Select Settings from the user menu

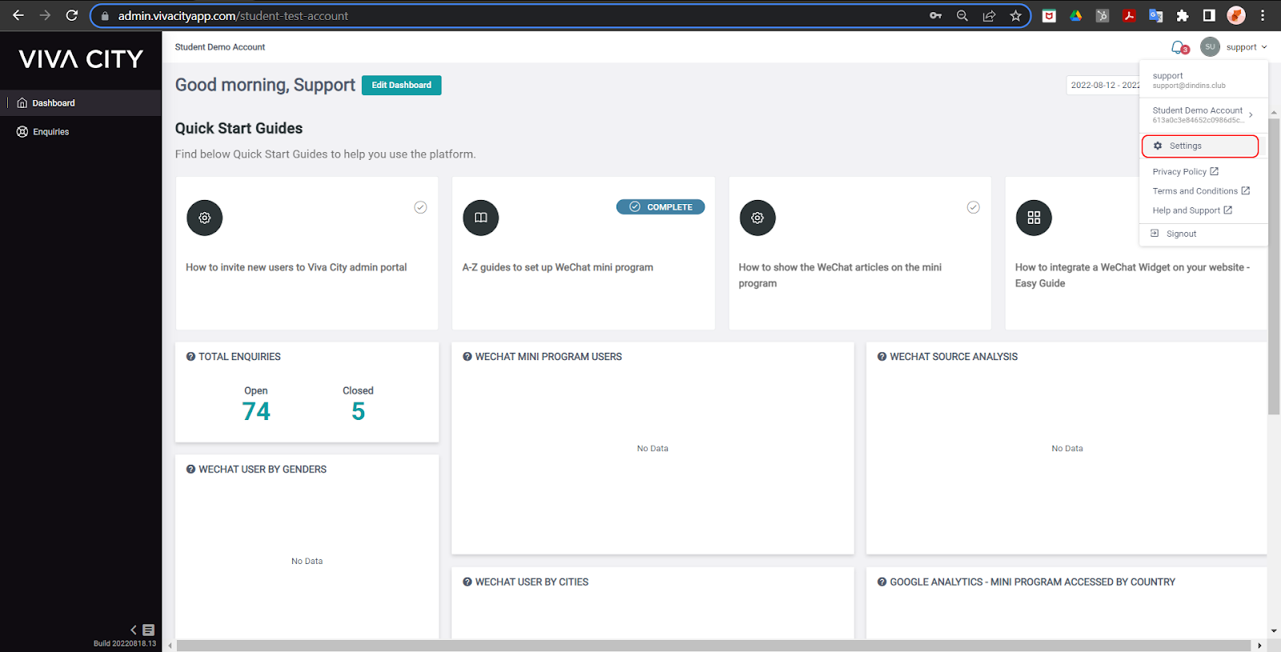(1200, 146)
